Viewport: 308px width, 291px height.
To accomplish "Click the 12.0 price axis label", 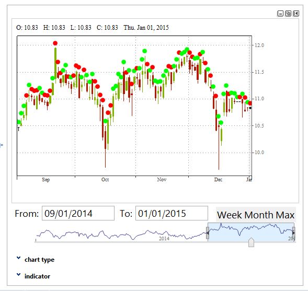I will 259,45.
